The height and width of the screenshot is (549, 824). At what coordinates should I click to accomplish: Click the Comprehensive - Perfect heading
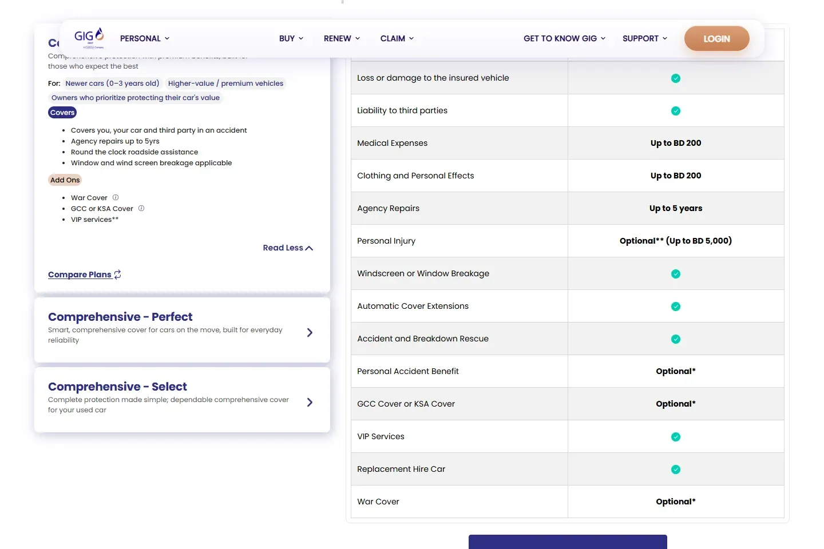[120, 317]
